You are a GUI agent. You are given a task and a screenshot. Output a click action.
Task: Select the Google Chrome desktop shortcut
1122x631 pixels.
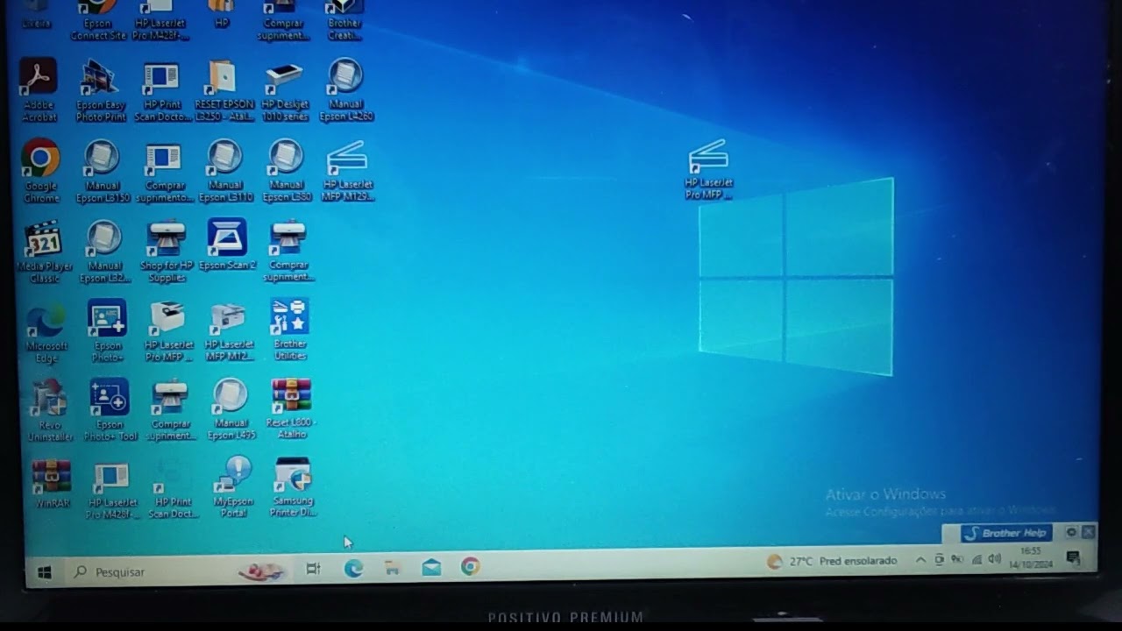click(x=40, y=170)
